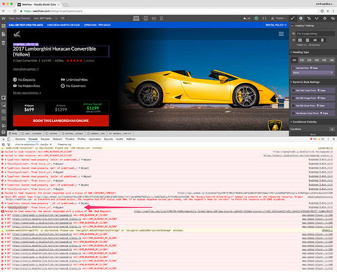337x272 pixels.
Task: Open the console filter
Action: pos(9,145)
